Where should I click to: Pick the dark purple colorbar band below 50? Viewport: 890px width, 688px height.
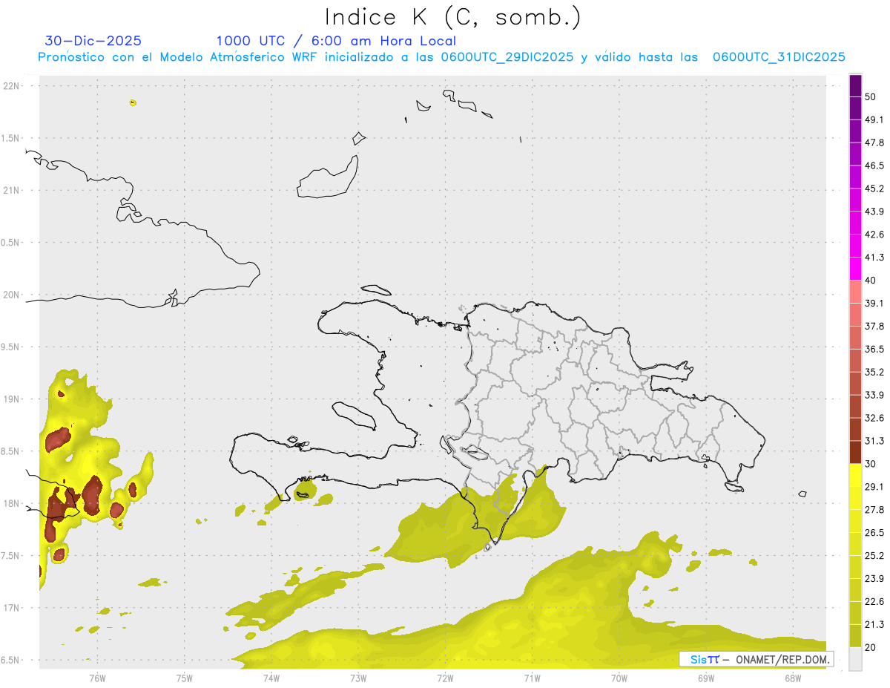pos(856,108)
